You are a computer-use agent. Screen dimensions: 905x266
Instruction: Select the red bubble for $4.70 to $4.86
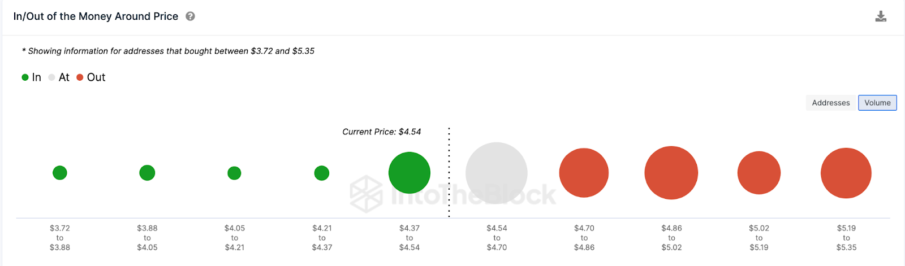click(x=584, y=173)
